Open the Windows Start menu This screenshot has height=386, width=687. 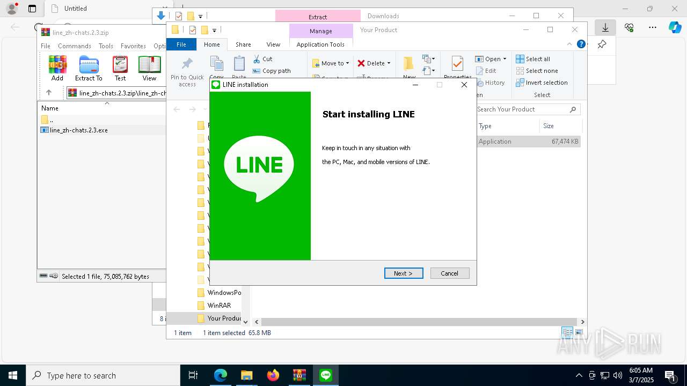(x=13, y=375)
